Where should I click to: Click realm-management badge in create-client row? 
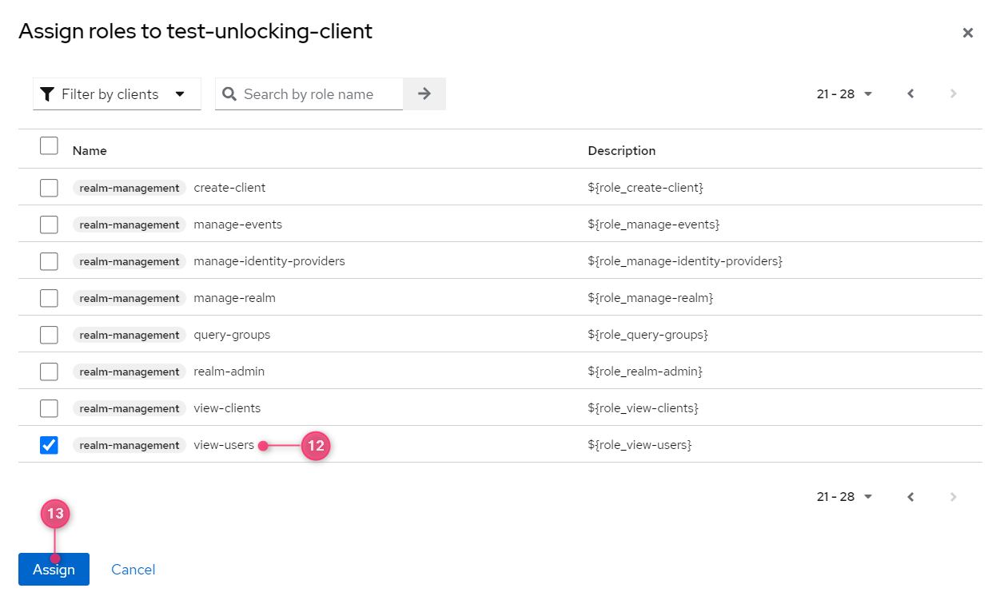(x=129, y=188)
